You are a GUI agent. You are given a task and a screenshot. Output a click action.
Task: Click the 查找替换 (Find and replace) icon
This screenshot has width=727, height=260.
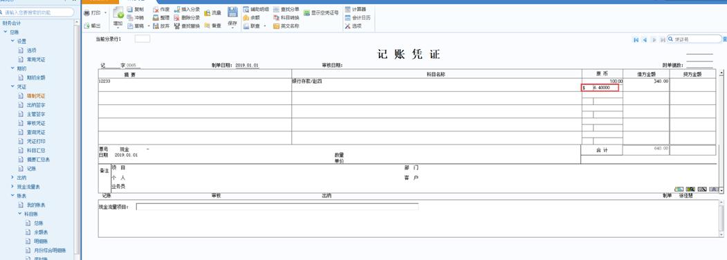point(177,26)
